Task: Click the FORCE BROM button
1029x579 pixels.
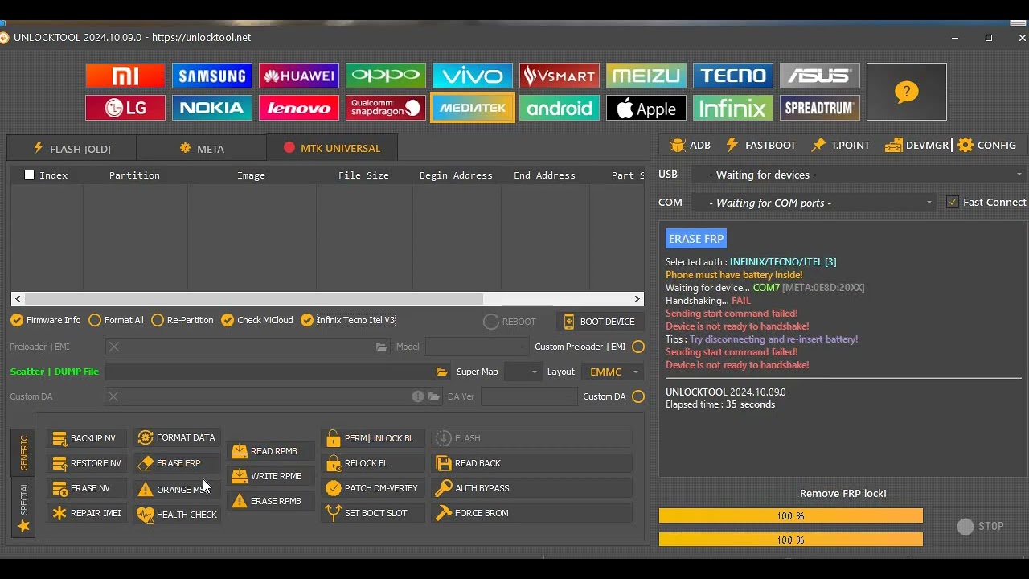Action: click(532, 513)
